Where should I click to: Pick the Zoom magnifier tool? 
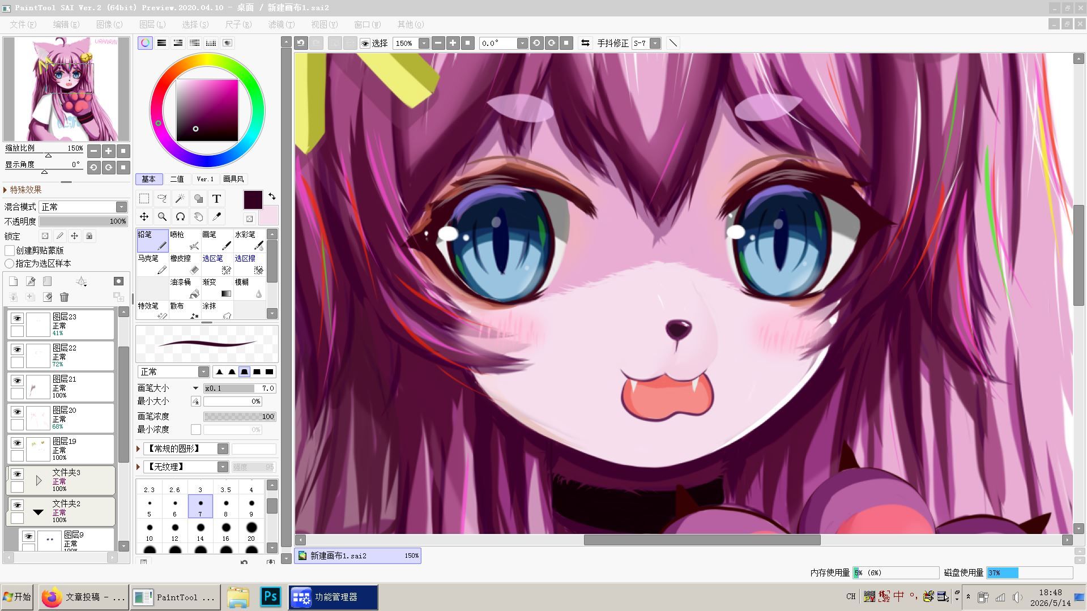[162, 217]
